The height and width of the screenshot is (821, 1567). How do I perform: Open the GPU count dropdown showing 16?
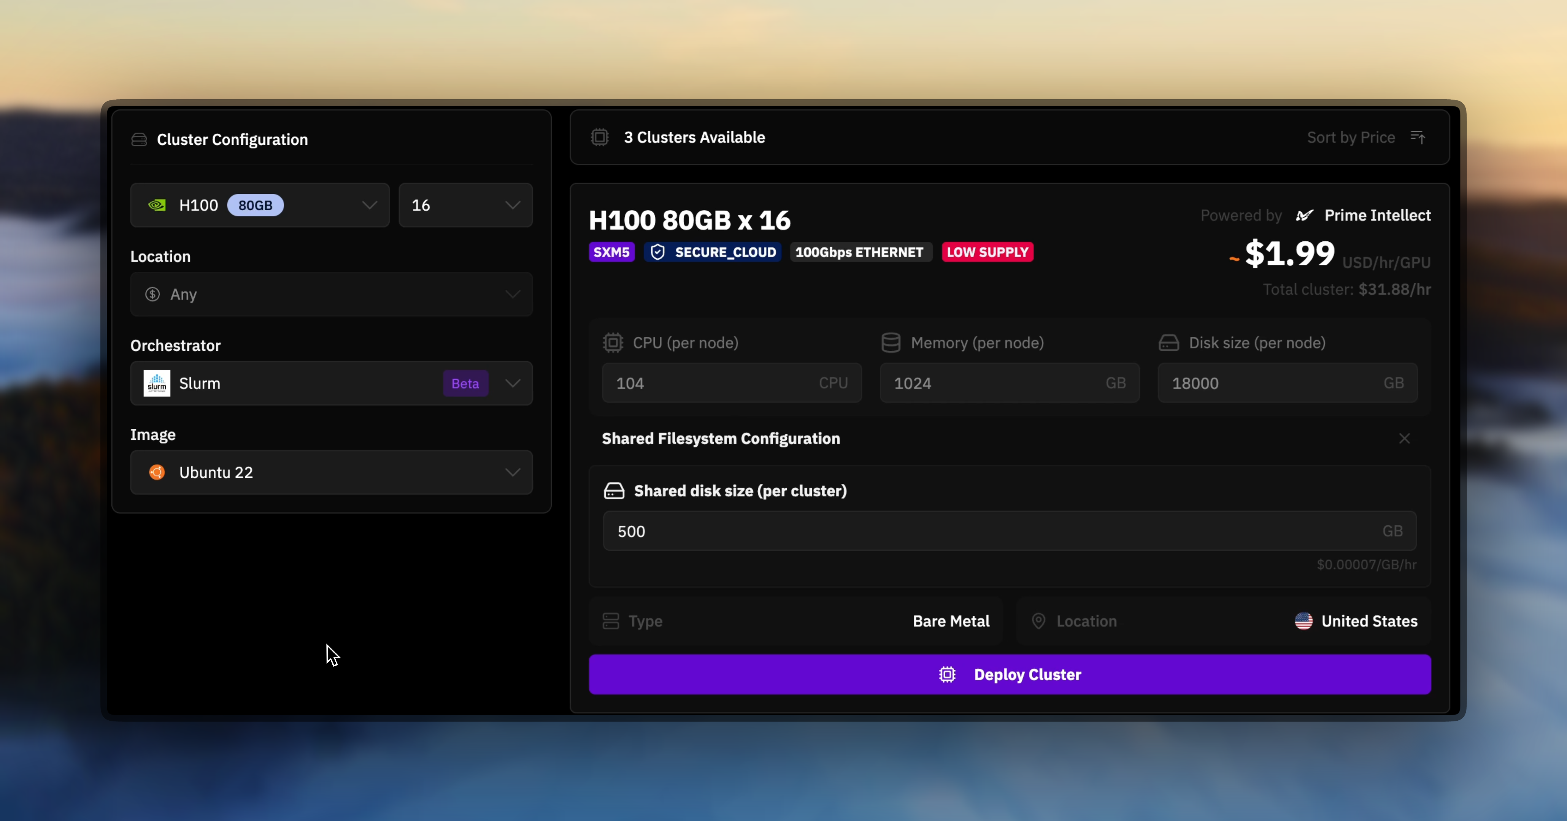pos(465,205)
